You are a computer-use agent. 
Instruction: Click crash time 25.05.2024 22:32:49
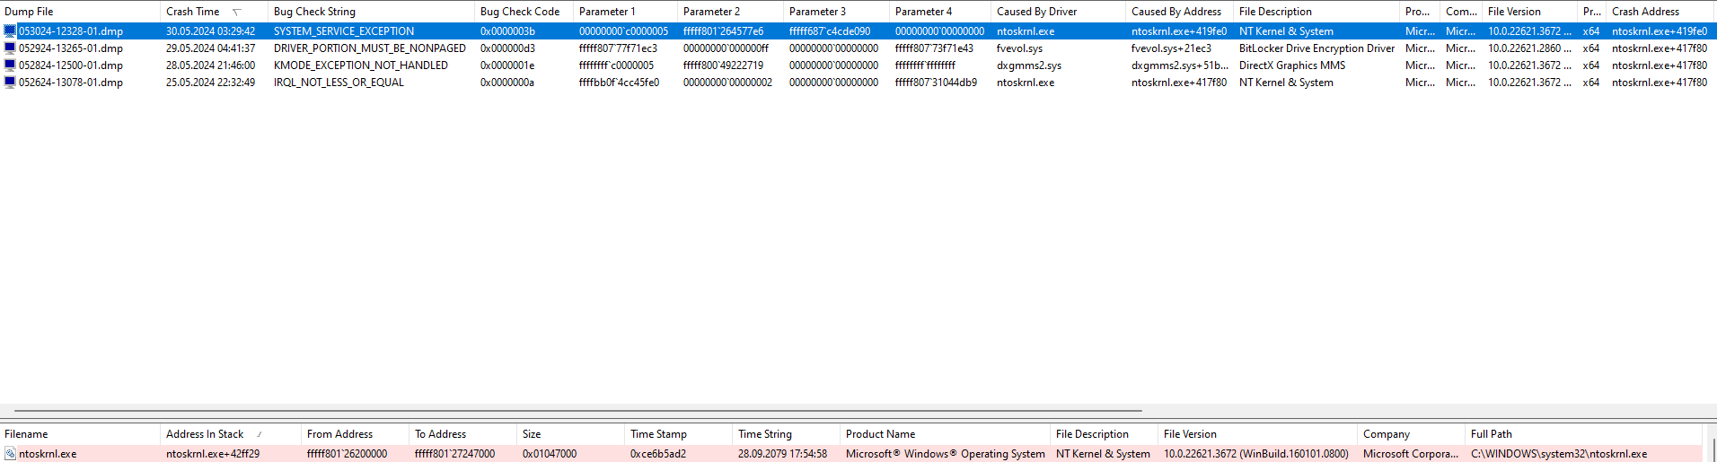[210, 82]
